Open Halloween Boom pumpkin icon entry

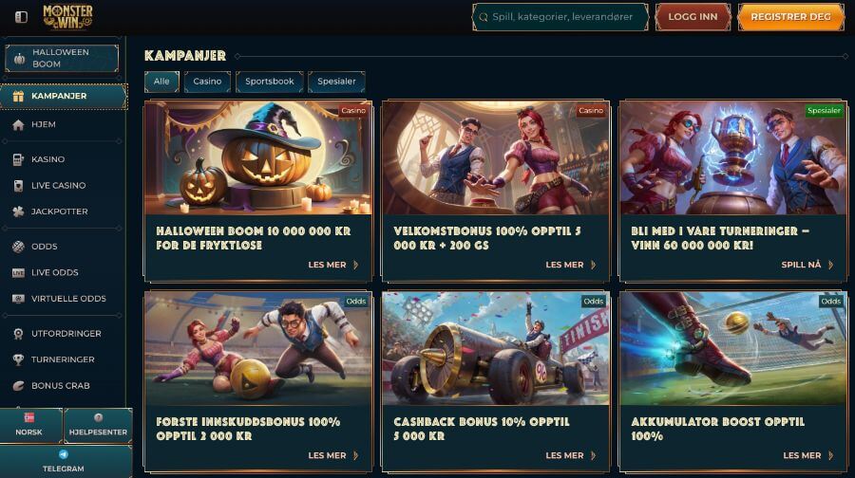click(20, 58)
